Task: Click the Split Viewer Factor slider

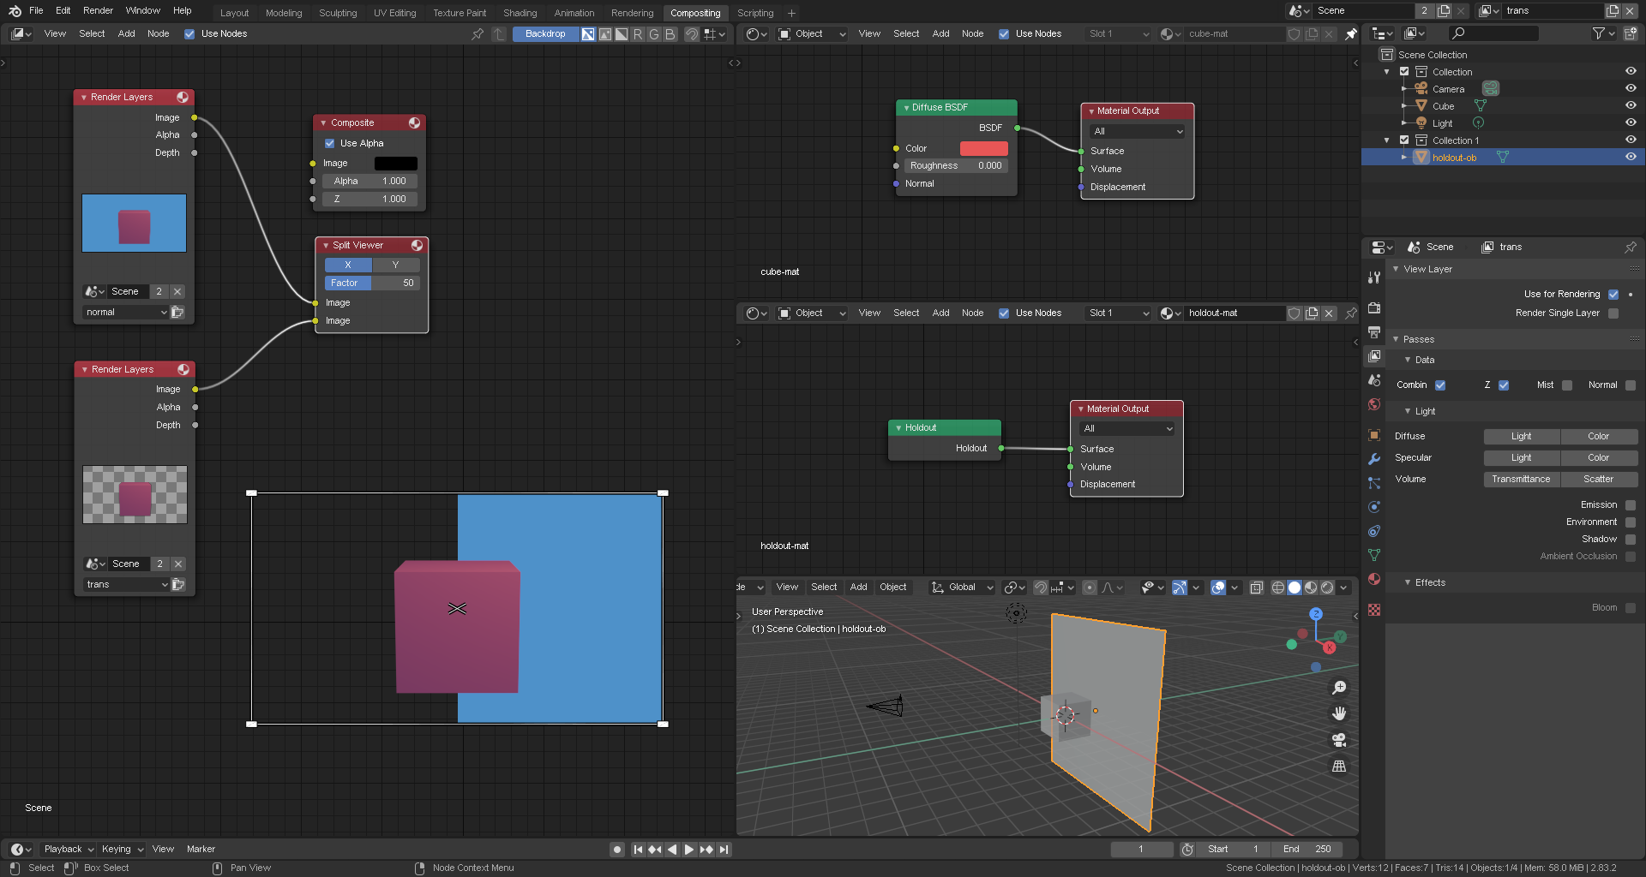Action: tap(372, 283)
